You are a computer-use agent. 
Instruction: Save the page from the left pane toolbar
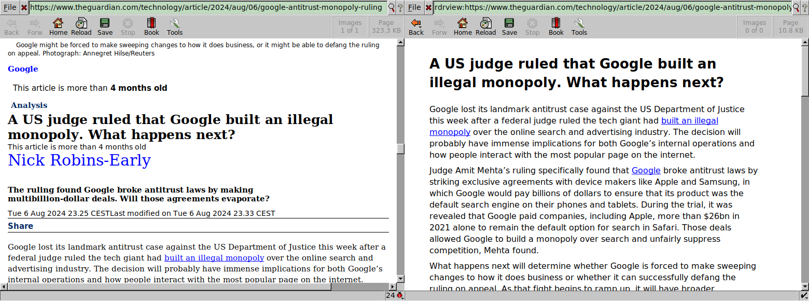(x=105, y=27)
